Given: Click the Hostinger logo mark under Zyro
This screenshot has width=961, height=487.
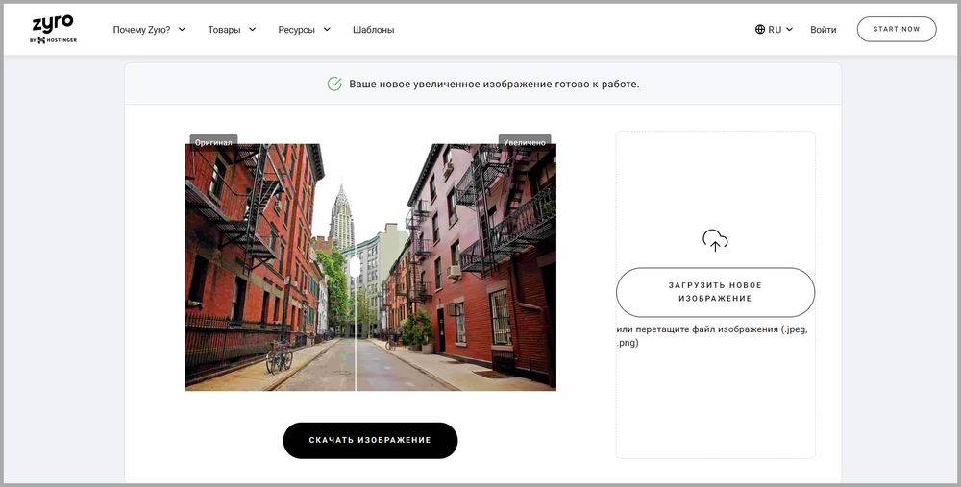Looking at the screenshot, I should click(41, 40).
